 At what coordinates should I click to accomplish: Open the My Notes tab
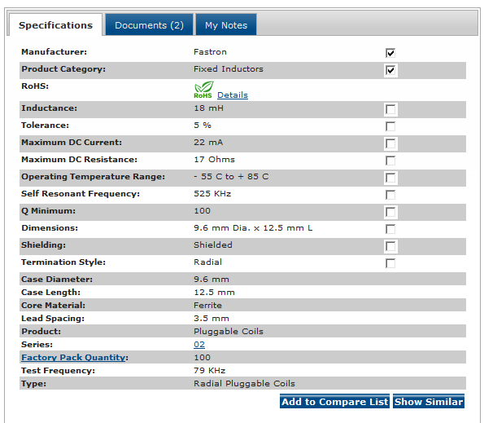tap(226, 25)
